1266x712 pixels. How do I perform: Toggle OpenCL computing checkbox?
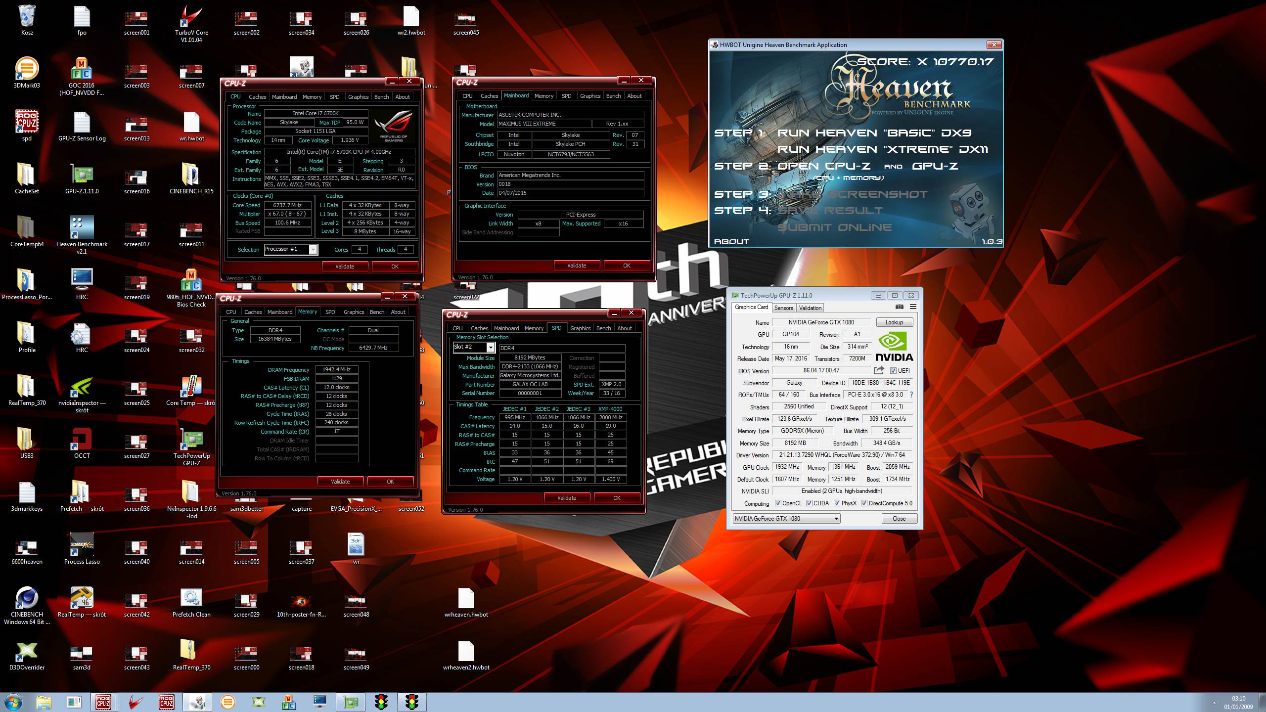(x=778, y=503)
